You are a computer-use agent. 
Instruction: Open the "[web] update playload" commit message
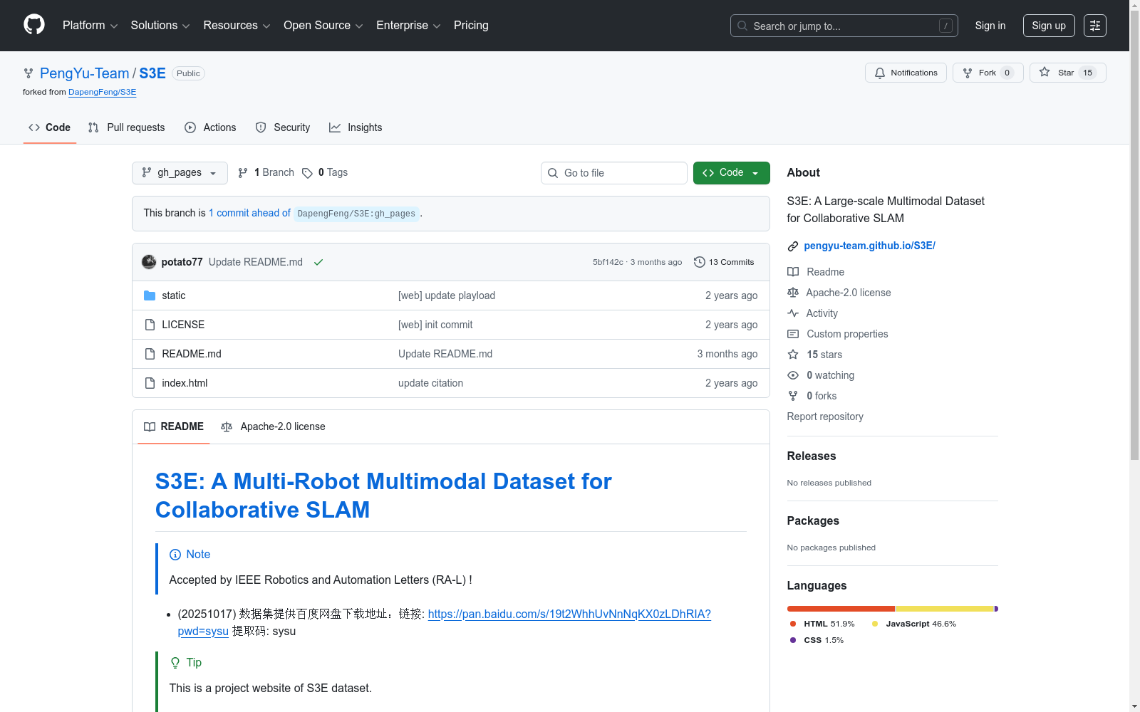point(447,295)
